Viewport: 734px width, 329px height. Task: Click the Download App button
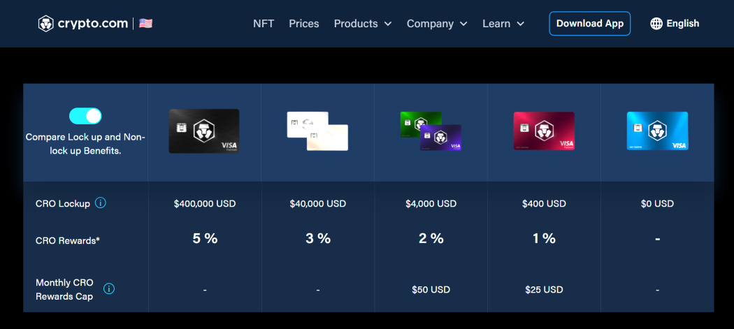coord(590,23)
